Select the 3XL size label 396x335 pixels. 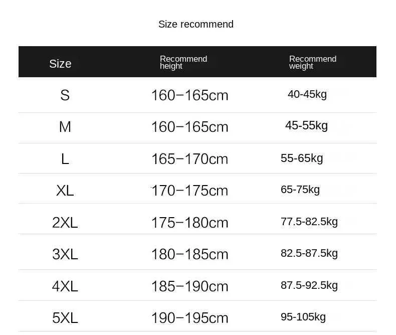point(65,254)
